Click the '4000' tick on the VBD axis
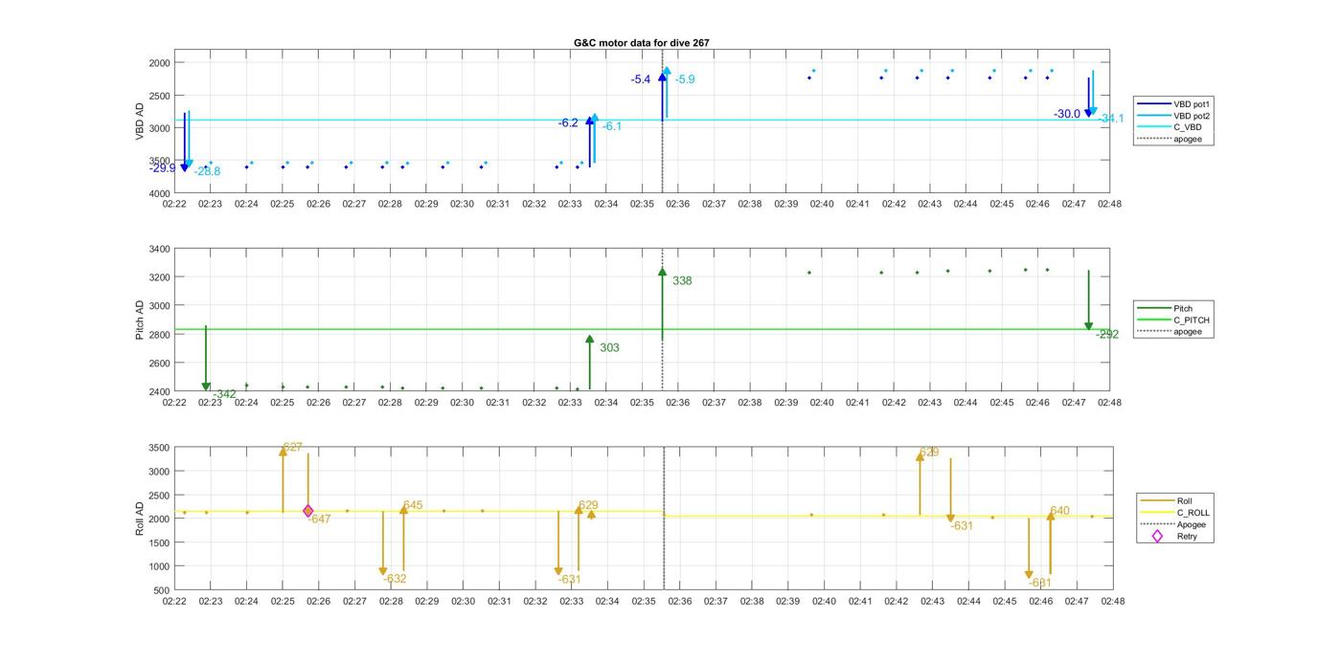1341x663 pixels. tap(158, 193)
